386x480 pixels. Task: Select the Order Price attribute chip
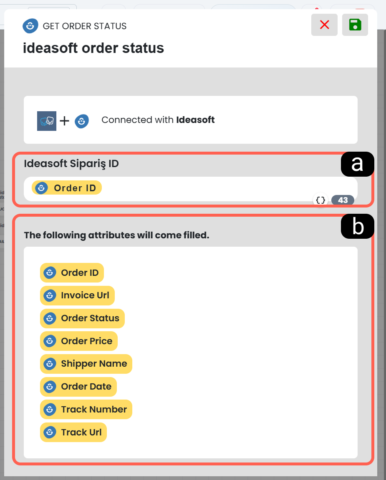pyautogui.click(x=79, y=341)
